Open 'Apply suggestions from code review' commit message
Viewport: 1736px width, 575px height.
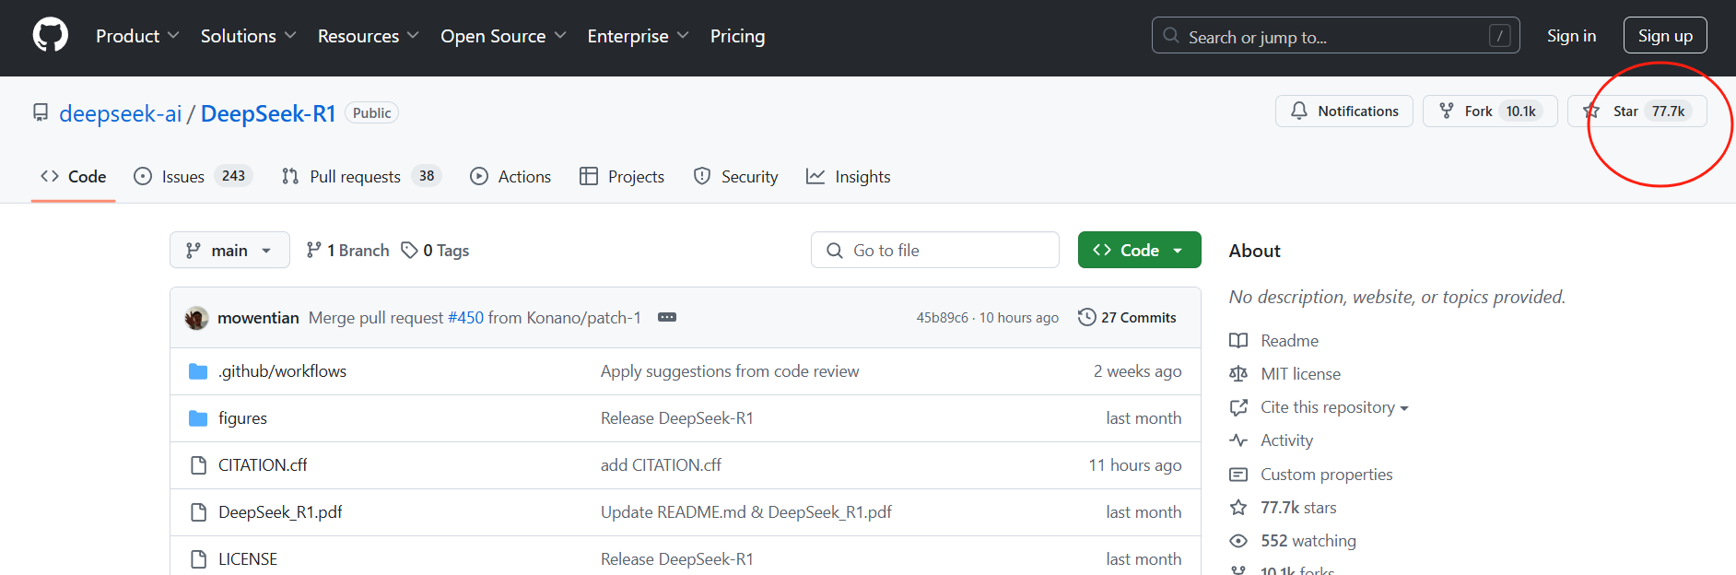[x=730, y=371]
